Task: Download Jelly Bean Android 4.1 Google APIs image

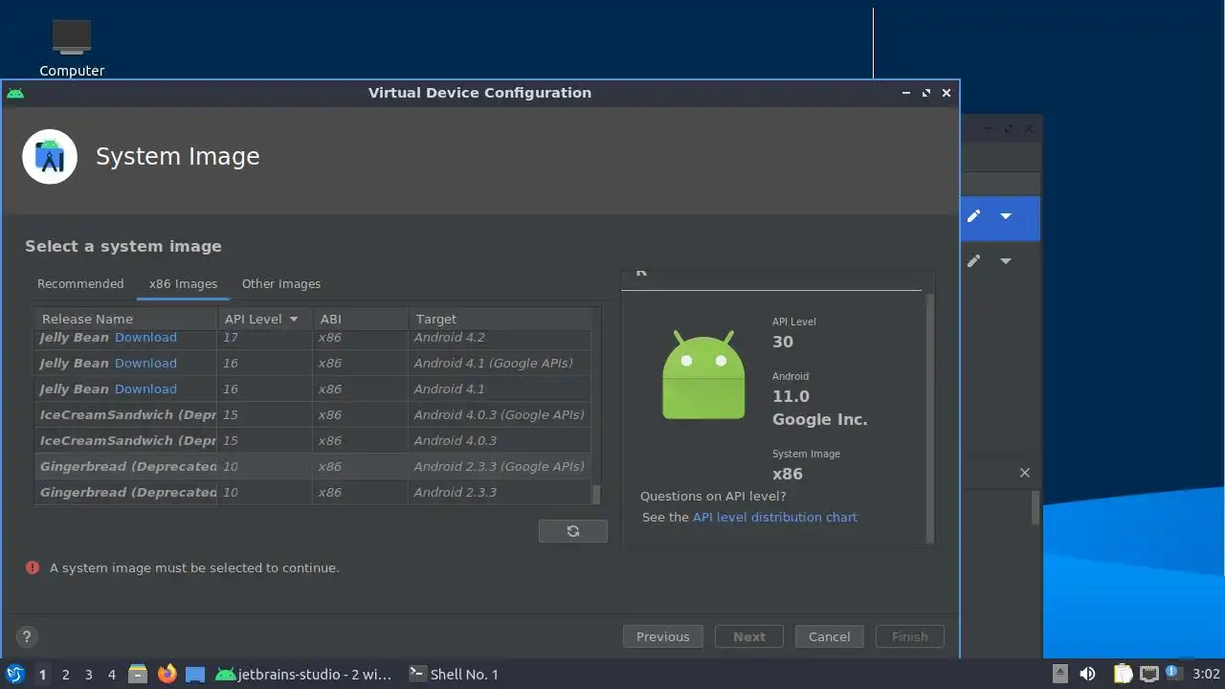Action: [x=145, y=364]
